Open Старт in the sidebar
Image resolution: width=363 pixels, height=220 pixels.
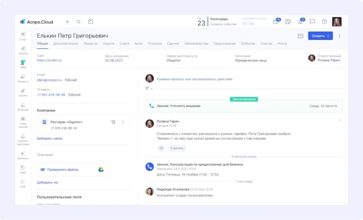[x=23, y=37]
